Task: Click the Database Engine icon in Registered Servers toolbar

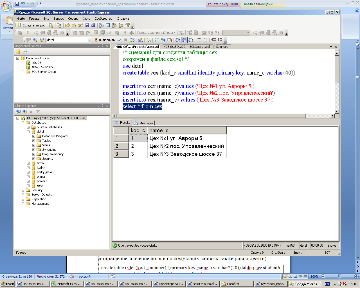Action: click(18, 52)
